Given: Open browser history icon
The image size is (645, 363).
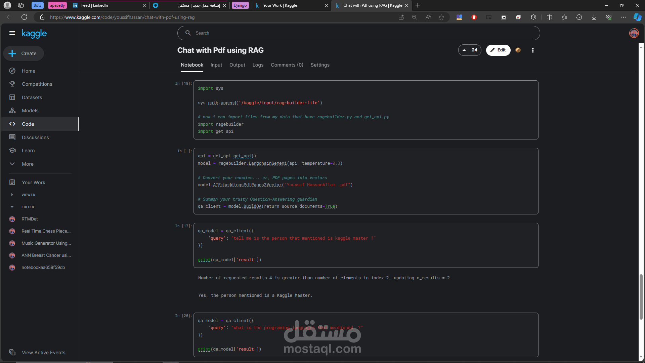Looking at the screenshot, I should pos(579,17).
